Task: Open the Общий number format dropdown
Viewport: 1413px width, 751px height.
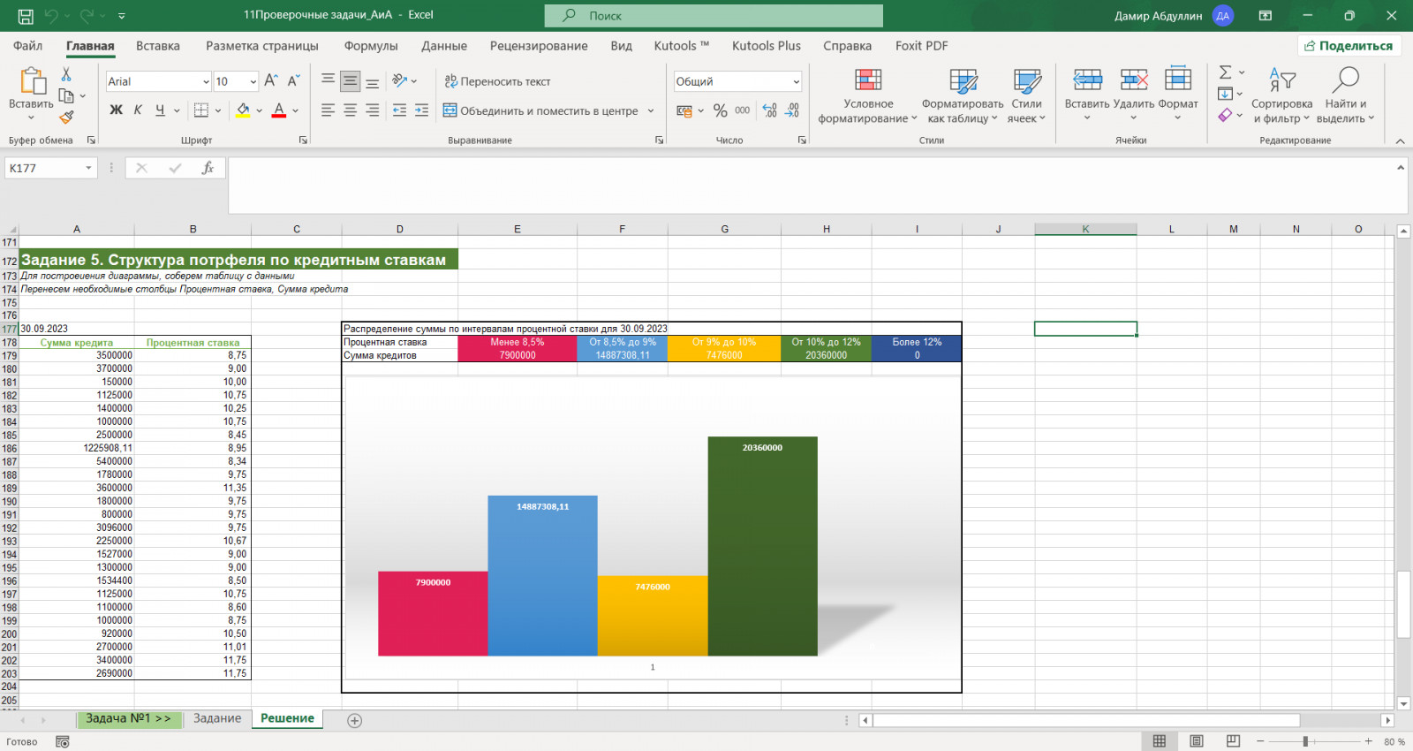Action: 796,82
